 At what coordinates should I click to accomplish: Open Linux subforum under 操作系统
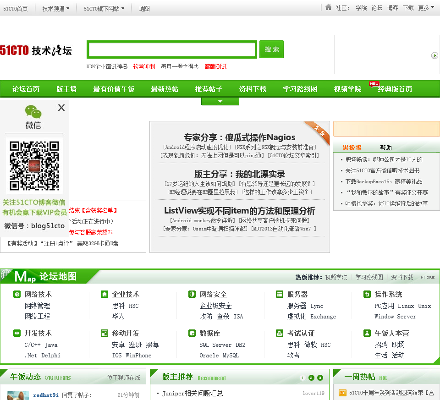[406, 306]
